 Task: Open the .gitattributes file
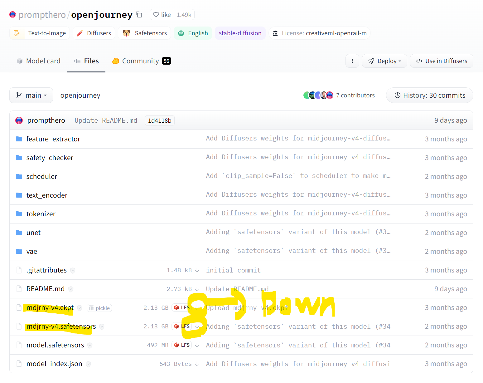click(46, 270)
